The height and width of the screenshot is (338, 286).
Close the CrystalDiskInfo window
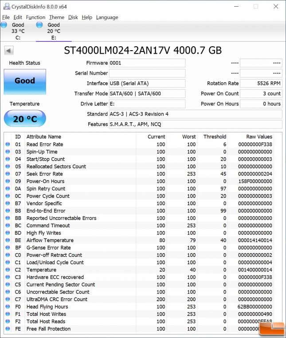click(x=276, y=7)
